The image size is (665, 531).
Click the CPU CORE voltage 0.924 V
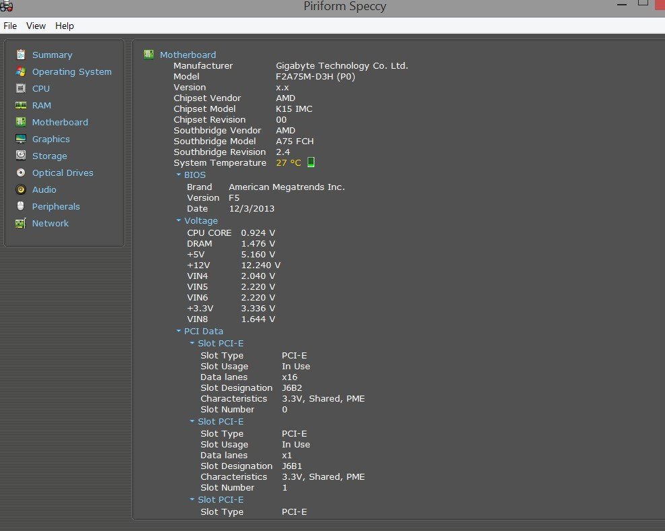[258, 233]
